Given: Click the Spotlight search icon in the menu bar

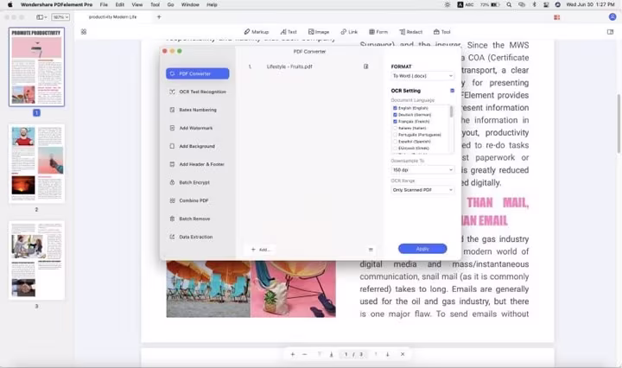Looking at the screenshot, I should pos(509,5).
